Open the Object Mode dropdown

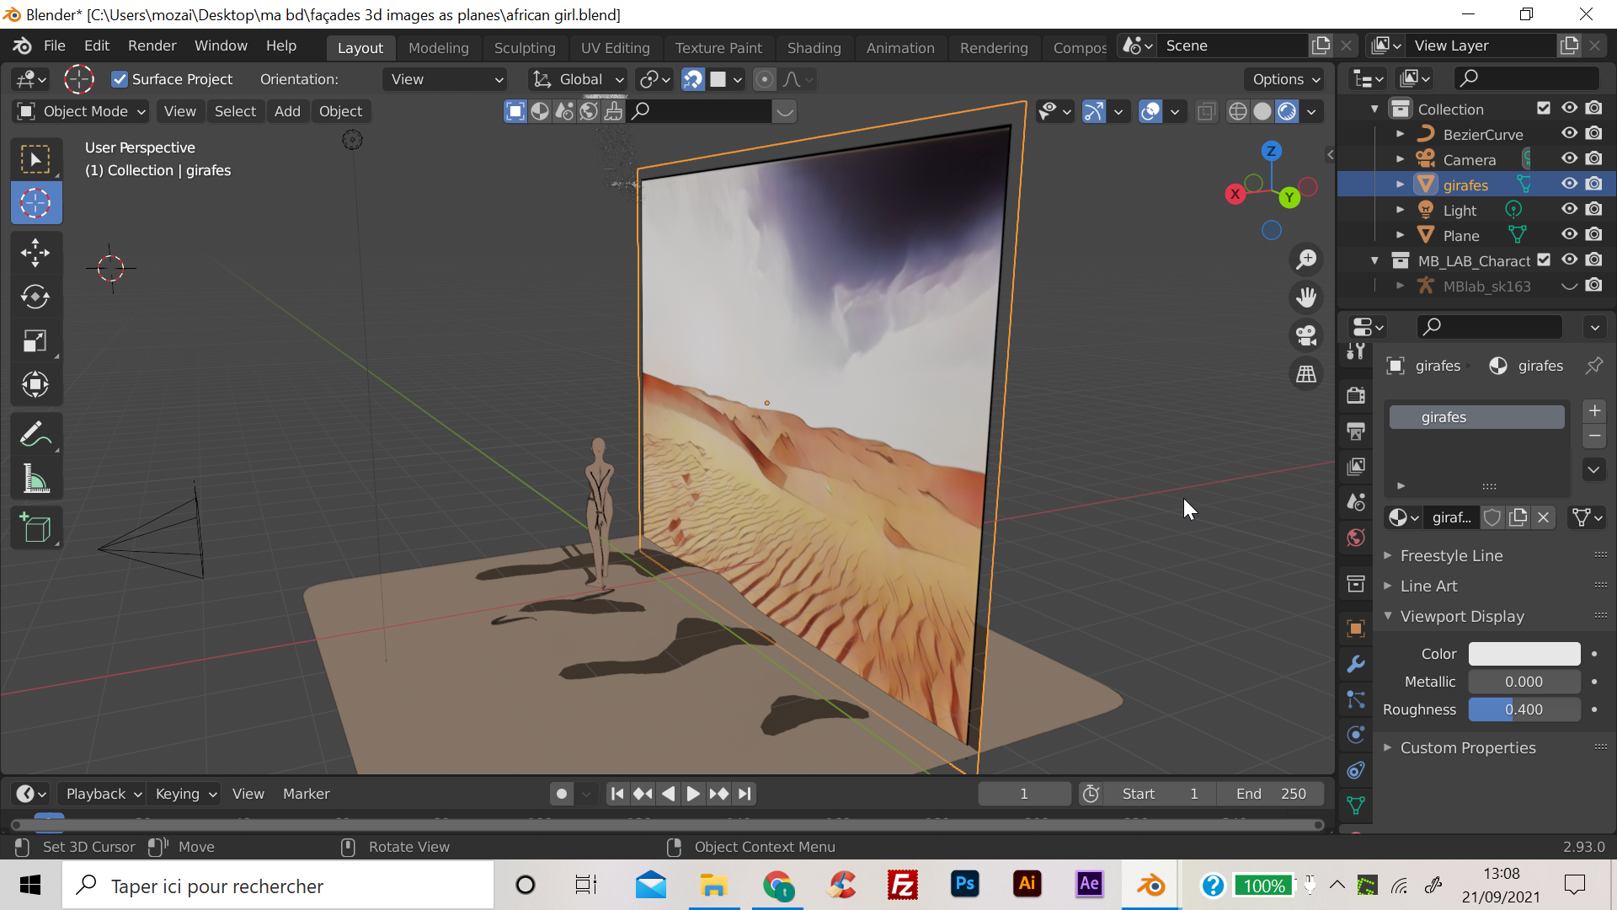[x=82, y=111]
